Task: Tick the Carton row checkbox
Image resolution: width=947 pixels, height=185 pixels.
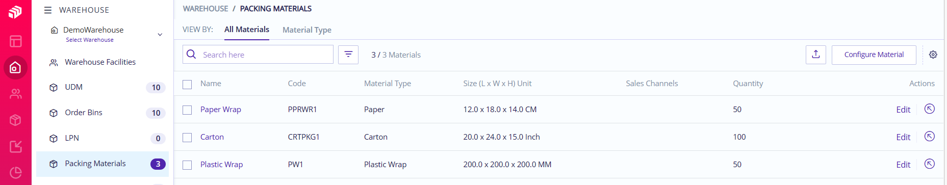Action: point(187,137)
